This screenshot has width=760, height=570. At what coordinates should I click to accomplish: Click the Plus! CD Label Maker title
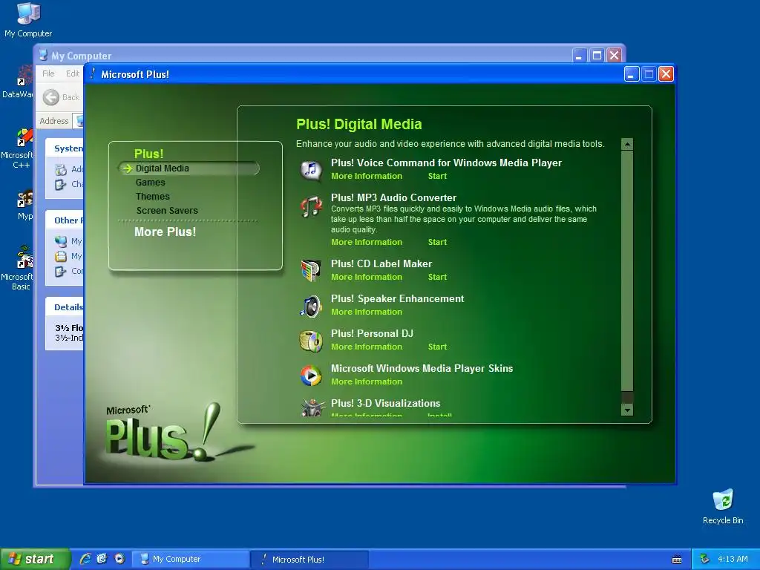381,263
